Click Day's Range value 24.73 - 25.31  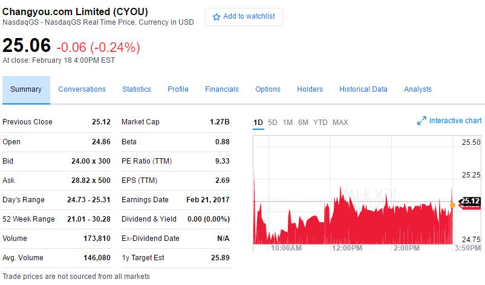89,200
